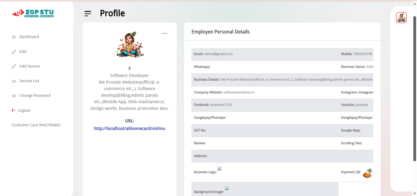Click the eye icon beside Service List
The height and width of the screenshot is (196, 417).
point(14,81)
